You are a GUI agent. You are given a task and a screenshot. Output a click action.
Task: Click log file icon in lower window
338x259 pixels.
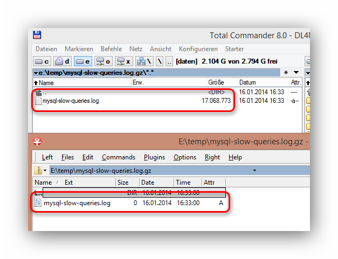(38, 203)
